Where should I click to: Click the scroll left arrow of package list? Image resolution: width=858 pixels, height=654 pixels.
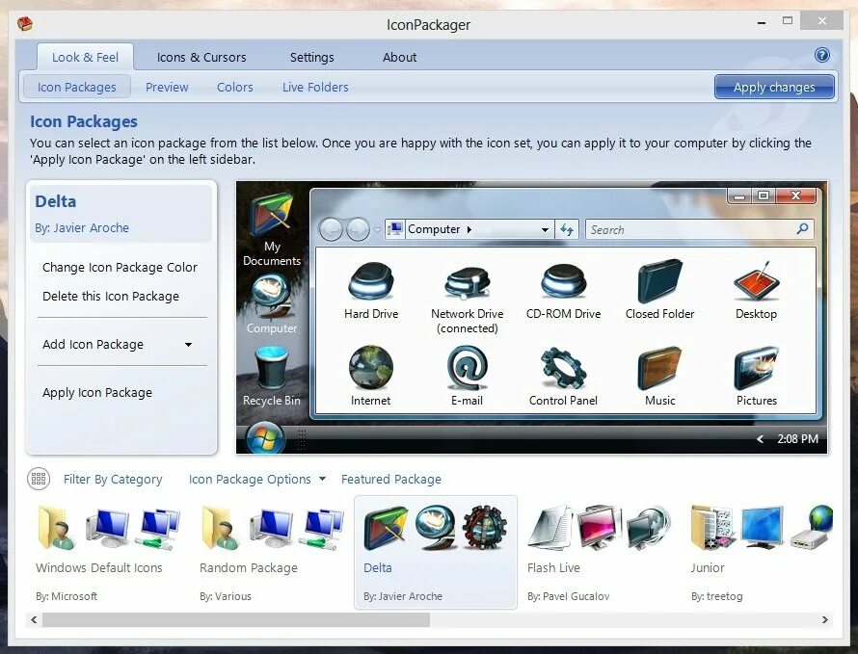pos(34,619)
